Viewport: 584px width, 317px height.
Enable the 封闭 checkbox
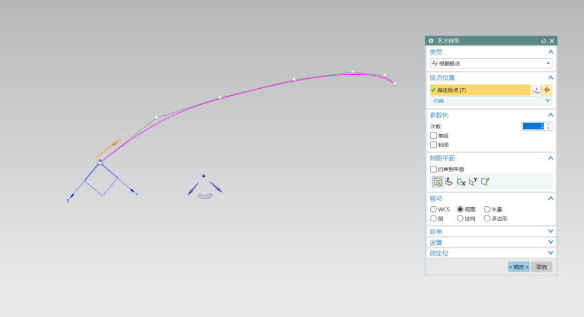coord(433,145)
